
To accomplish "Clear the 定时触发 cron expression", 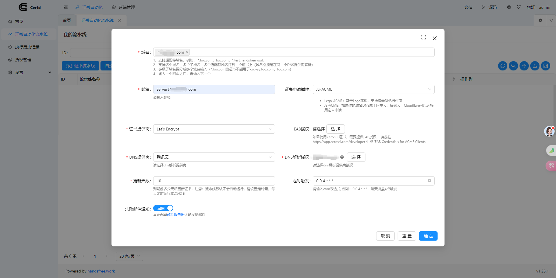I will pos(429,181).
